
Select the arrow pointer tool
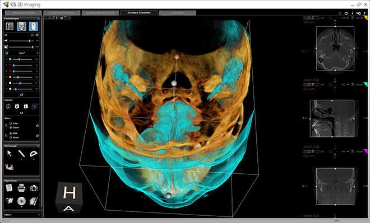click(x=10, y=154)
